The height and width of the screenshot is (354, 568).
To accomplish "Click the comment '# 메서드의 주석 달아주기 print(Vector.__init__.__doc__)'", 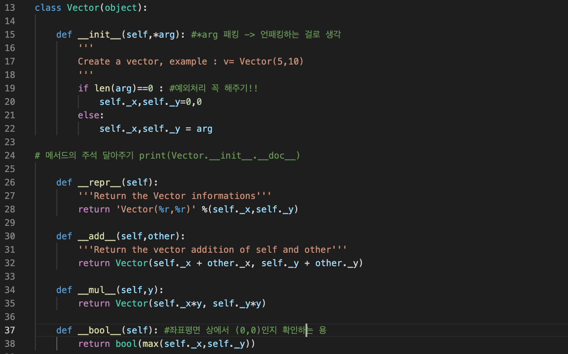I will point(168,155).
